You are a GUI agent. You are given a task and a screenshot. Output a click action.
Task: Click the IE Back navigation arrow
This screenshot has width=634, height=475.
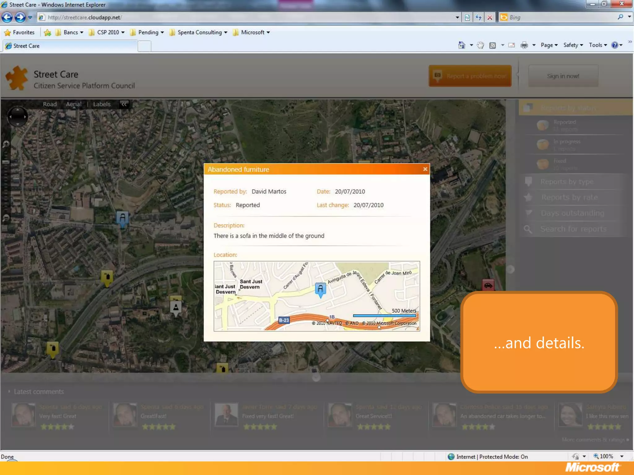point(7,17)
